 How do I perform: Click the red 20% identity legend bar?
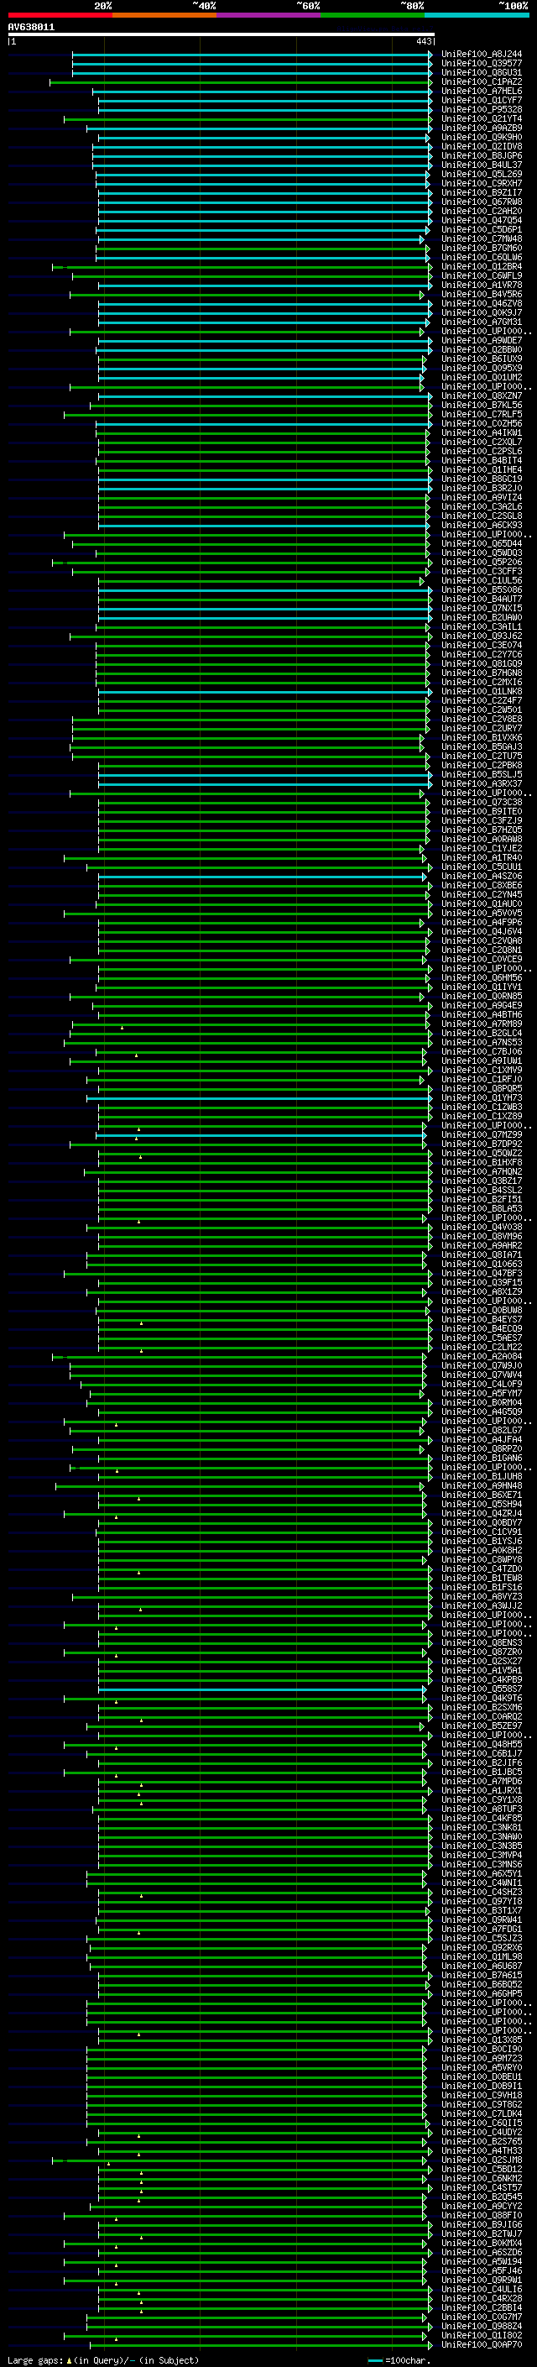[x=60, y=16]
